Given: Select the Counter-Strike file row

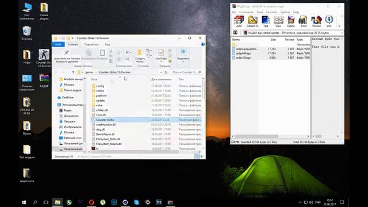Looking at the screenshot, I should click(146, 120).
